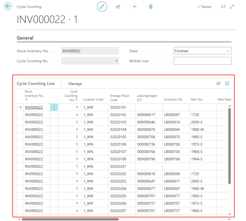Maximize the Cycle Counting Line grid
This screenshot has width=246, height=221.
(227, 83)
